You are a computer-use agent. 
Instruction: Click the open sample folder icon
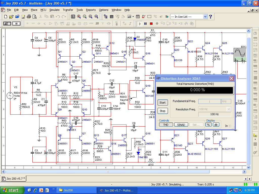click(x=17, y=17)
